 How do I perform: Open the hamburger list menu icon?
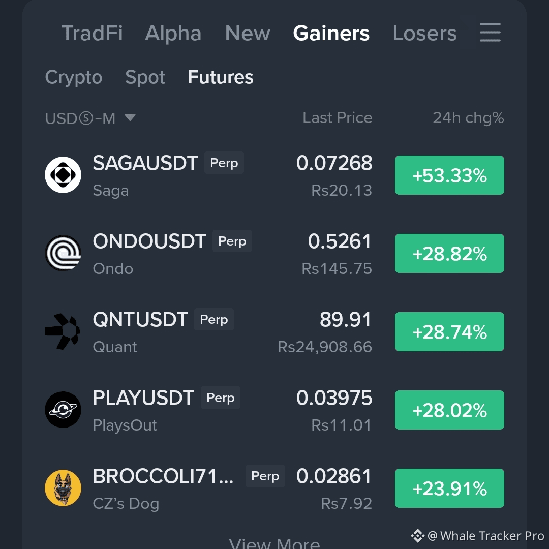coord(490,33)
